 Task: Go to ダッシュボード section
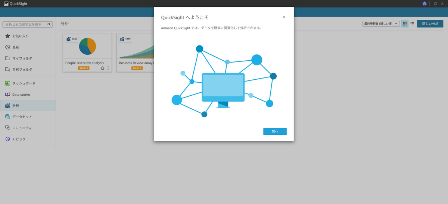pyautogui.click(x=28, y=83)
